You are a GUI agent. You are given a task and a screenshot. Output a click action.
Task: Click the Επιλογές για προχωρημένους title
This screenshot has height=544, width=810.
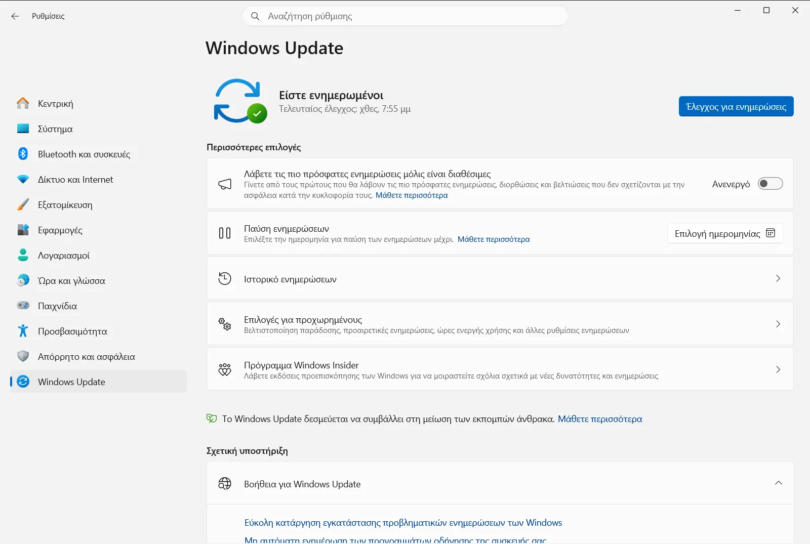[x=303, y=320]
